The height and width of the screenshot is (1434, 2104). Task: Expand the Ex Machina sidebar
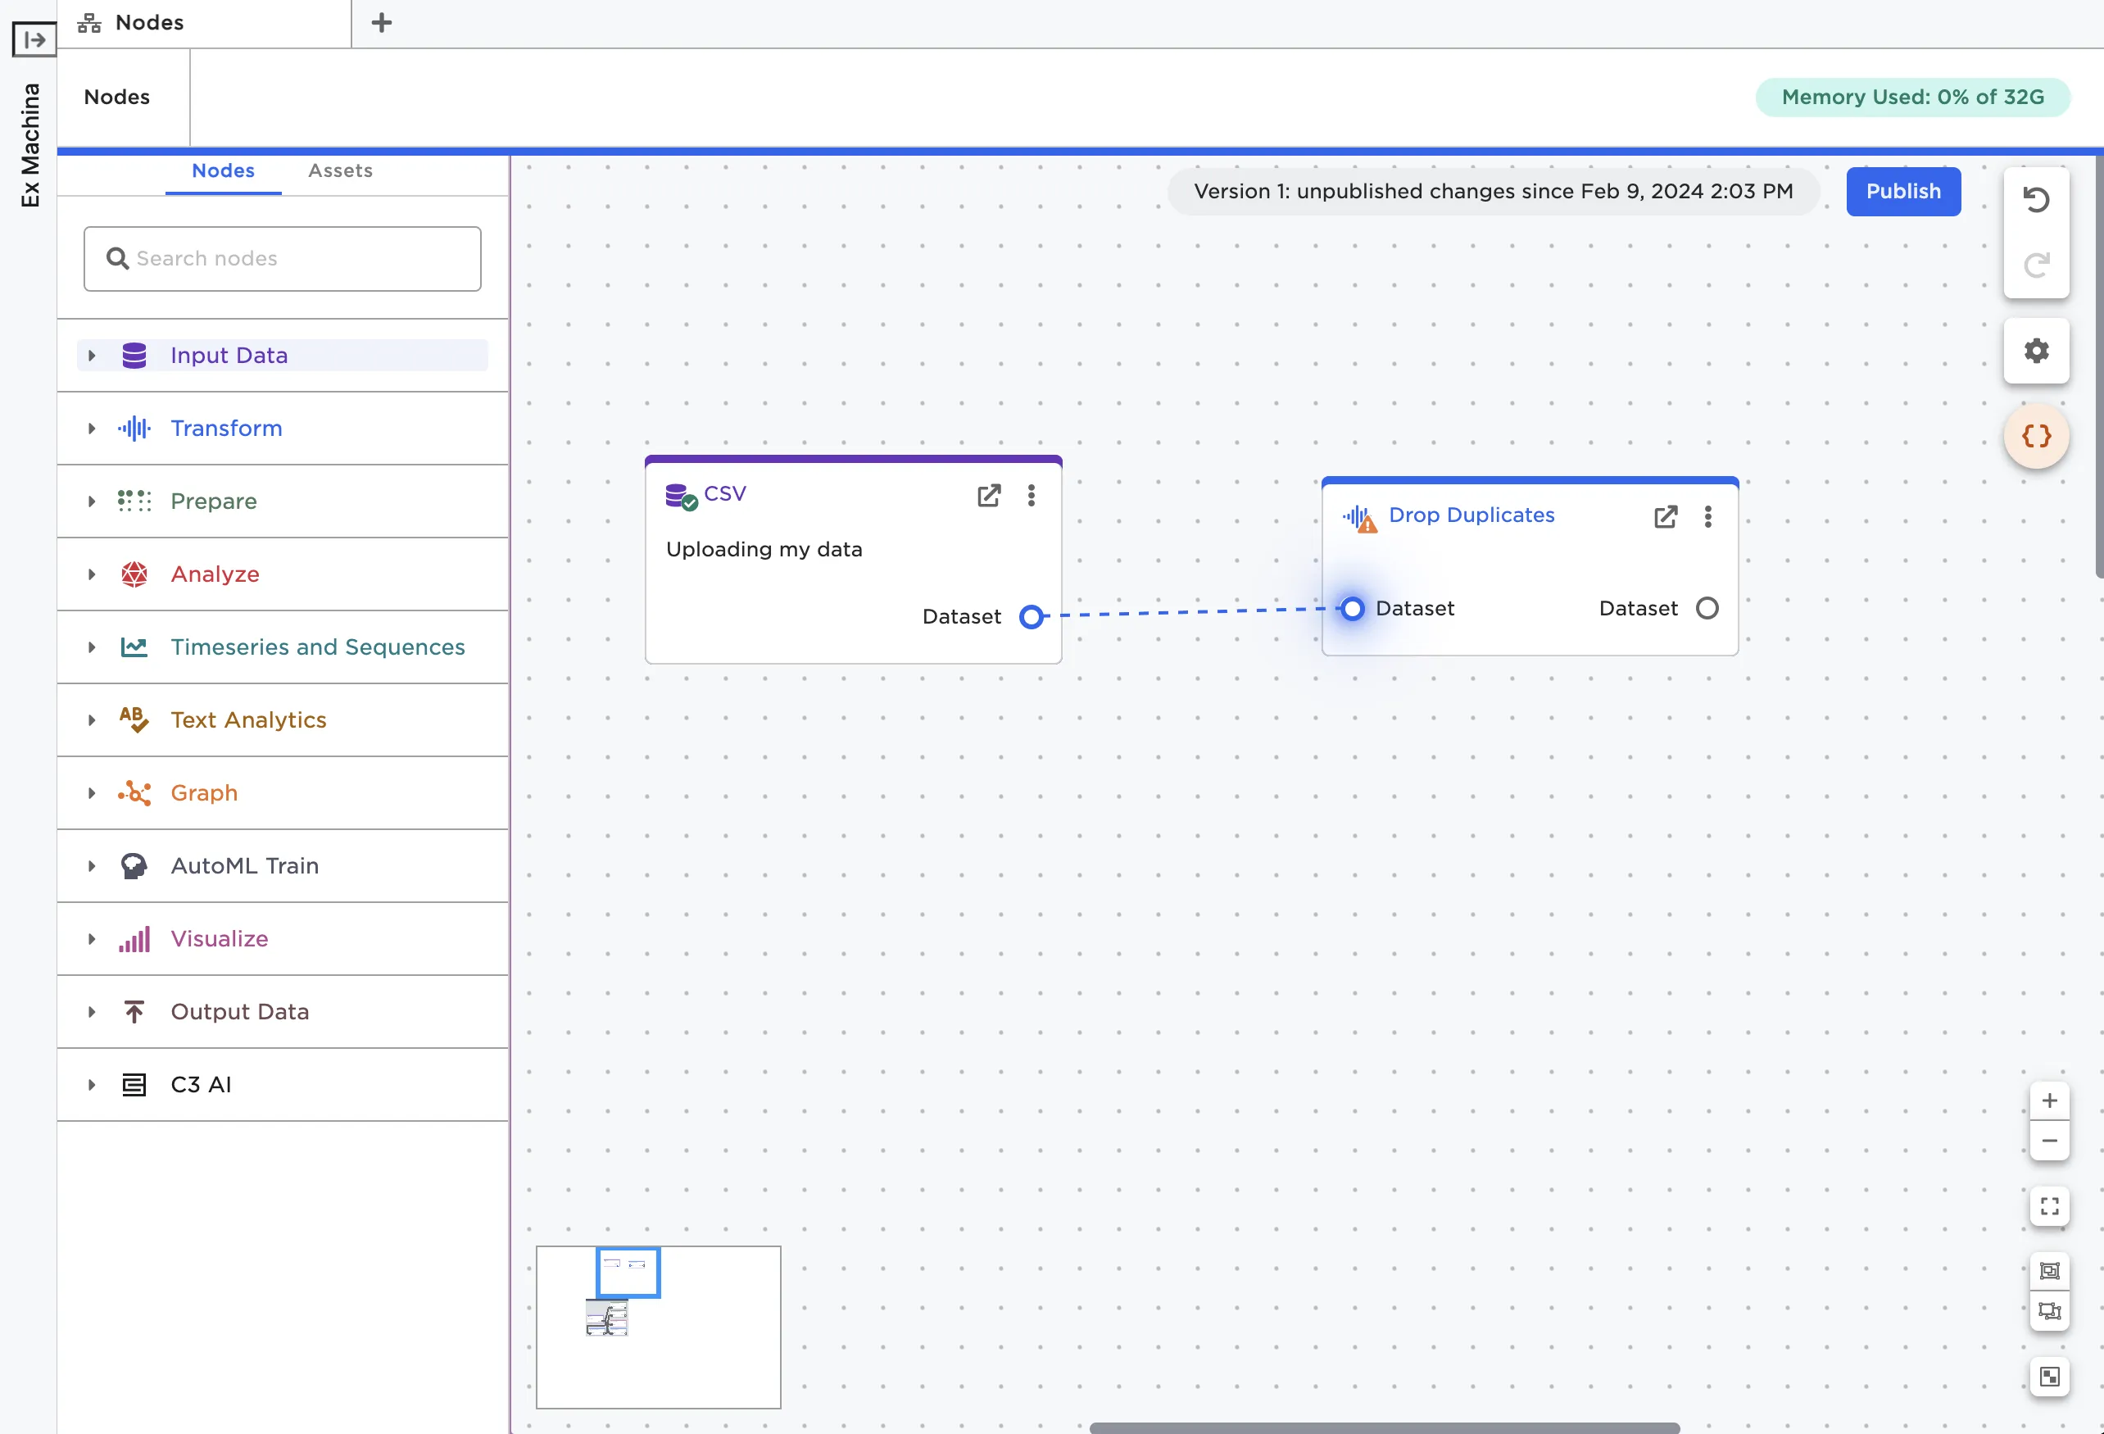tap(34, 39)
